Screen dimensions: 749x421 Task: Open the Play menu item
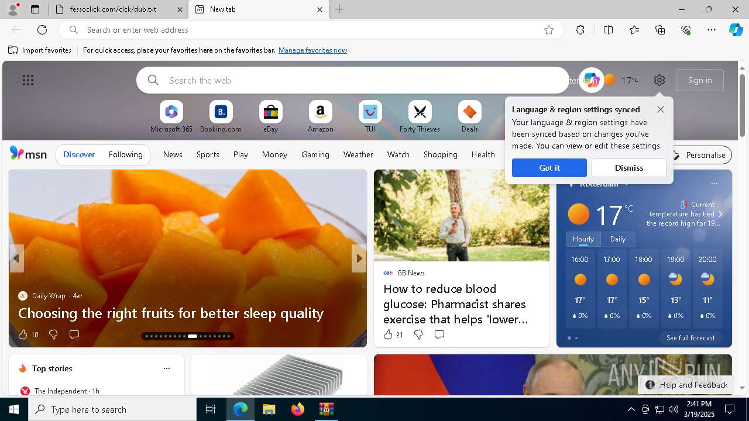click(240, 154)
